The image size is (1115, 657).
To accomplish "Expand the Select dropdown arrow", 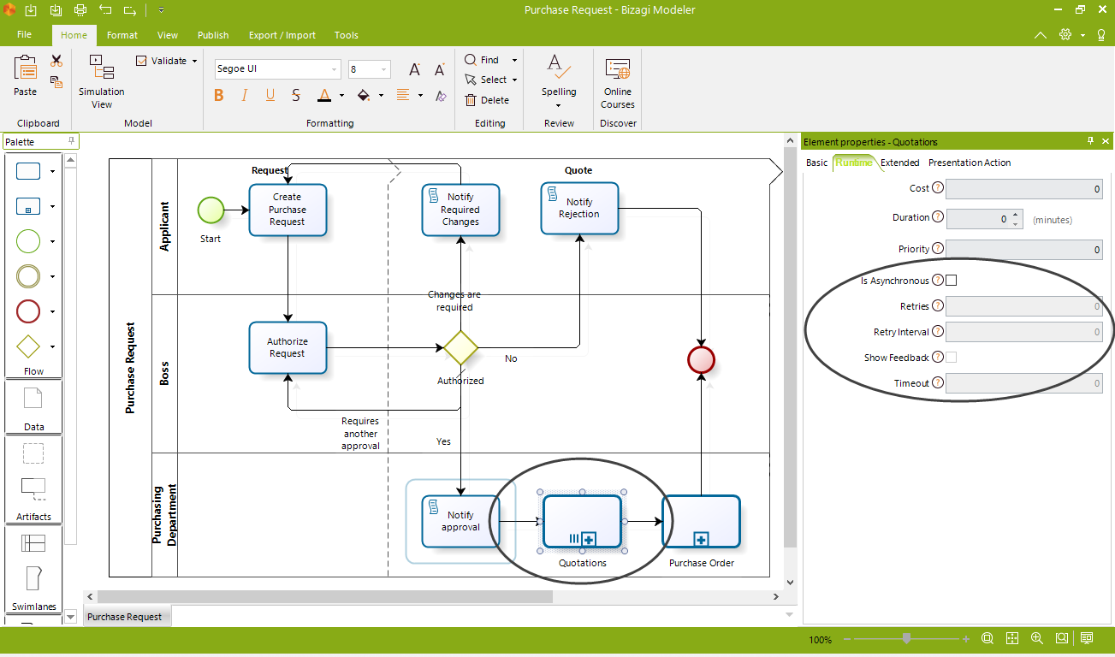I will [514, 80].
